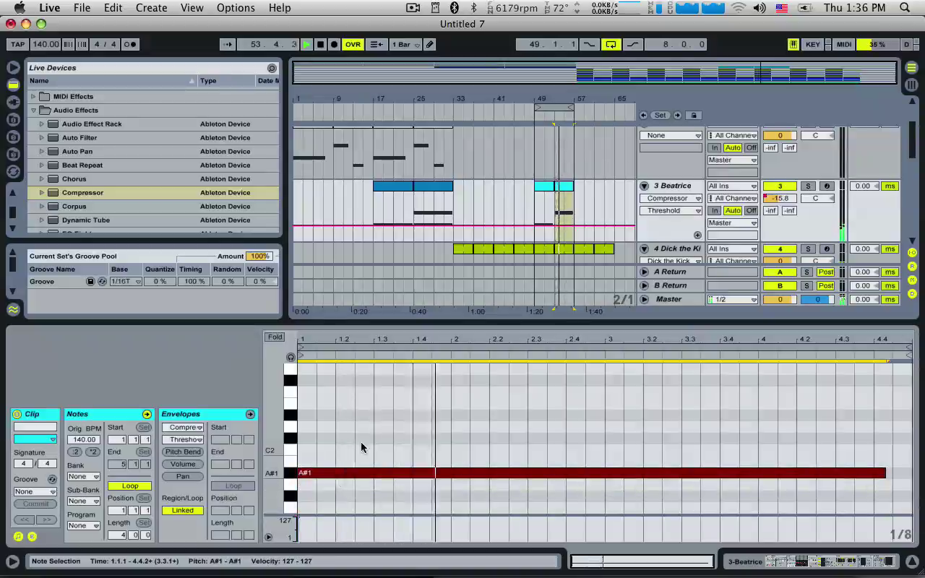Arm the 3 Beatrice track

827,186
